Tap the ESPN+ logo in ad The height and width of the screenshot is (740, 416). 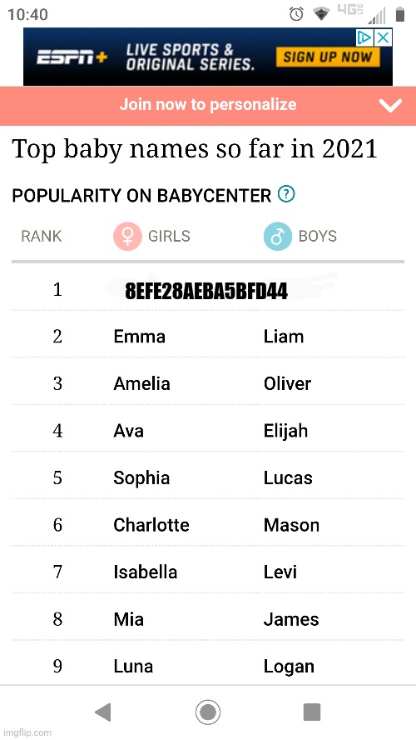point(72,57)
